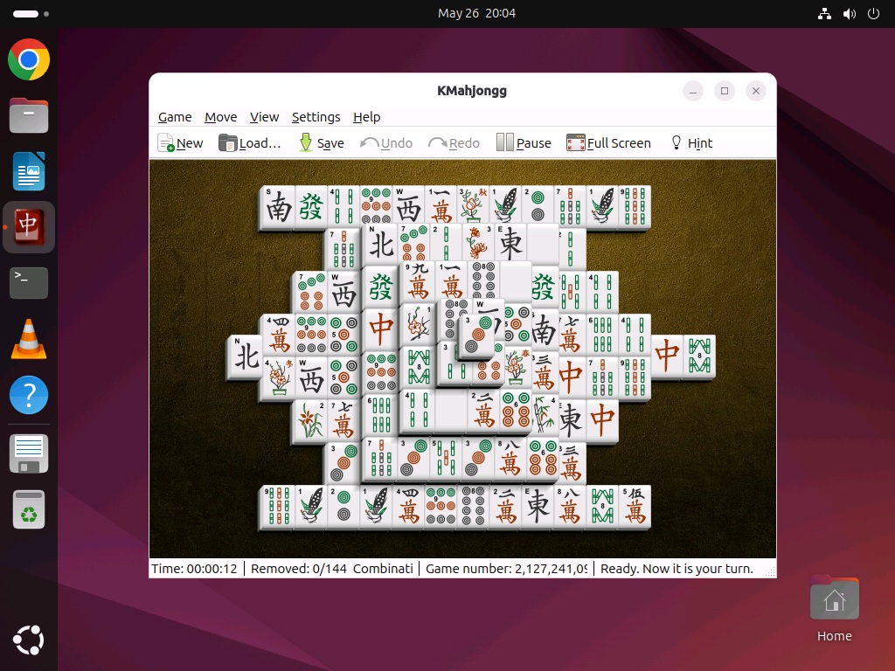The width and height of the screenshot is (895, 671).
Task: Open the Settings menu
Action: [x=316, y=117]
